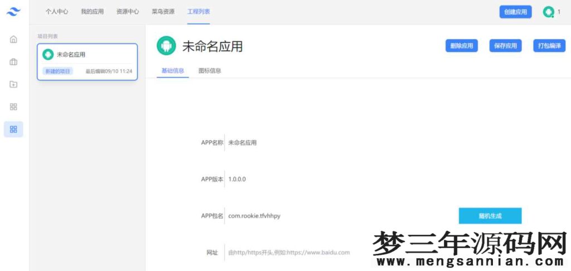Open 资源中心 in the top navigation
The image size is (571, 271).
click(128, 12)
